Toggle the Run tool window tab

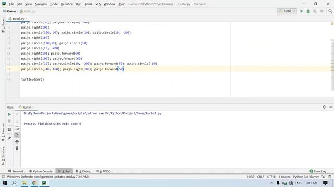click(x=64, y=171)
